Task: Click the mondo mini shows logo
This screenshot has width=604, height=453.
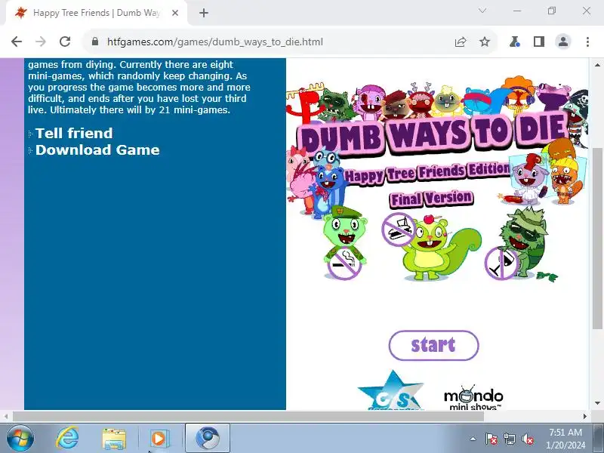Action: (473, 399)
